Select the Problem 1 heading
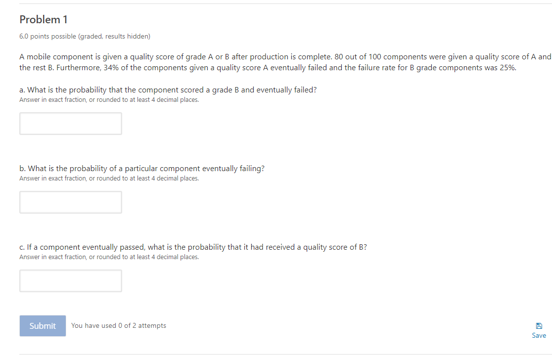Screen dimensions: 552x359 click(44, 19)
